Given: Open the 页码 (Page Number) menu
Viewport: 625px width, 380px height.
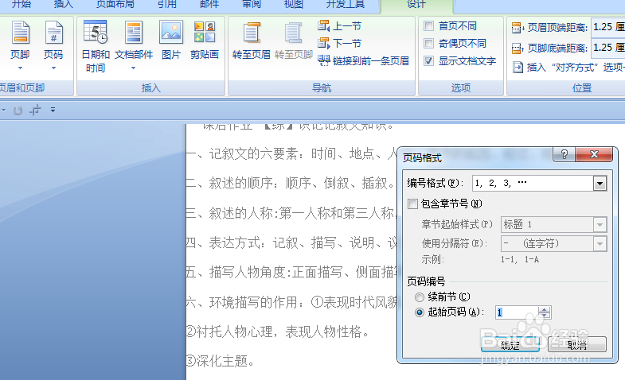Looking at the screenshot, I should [x=53, y=45].
